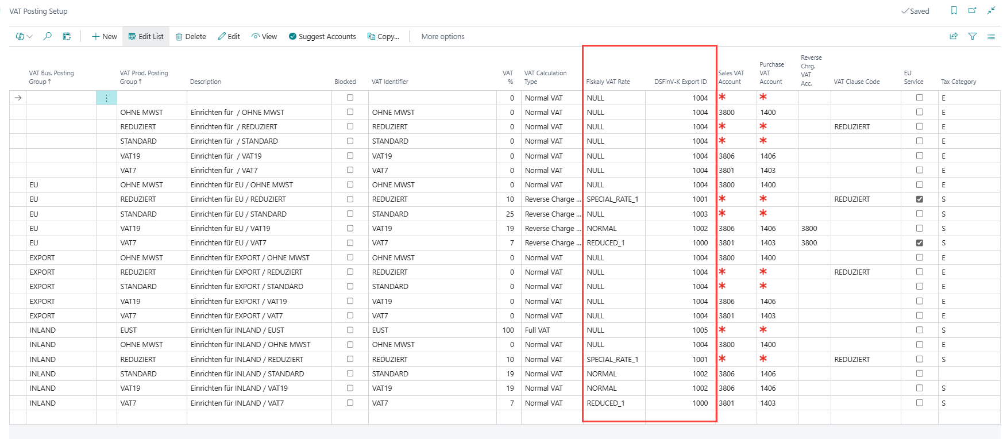Open the Copy... action

coord(383,36)
